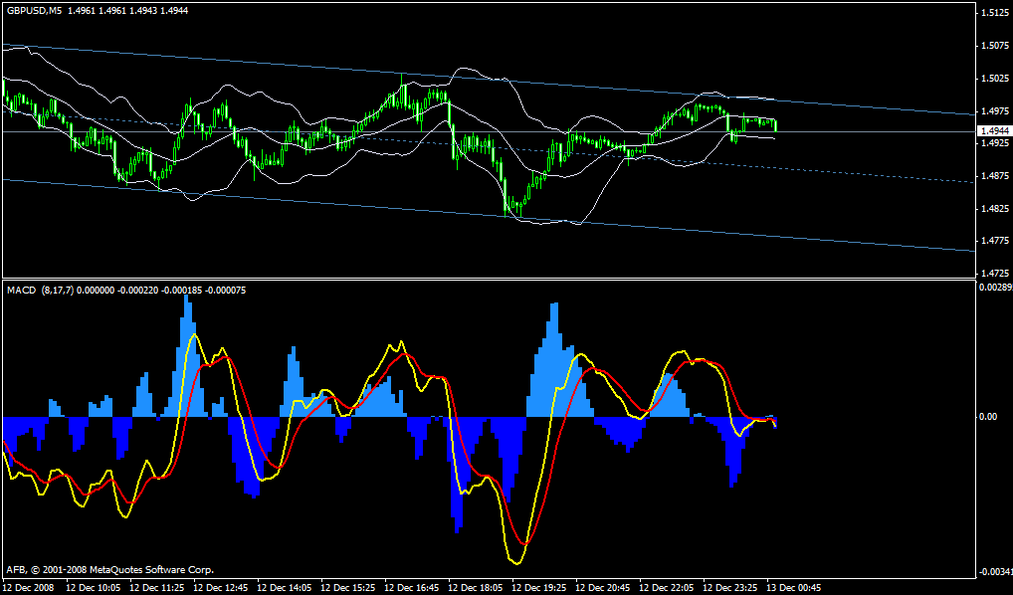The image size is (1013, 595).
Task: Click the 1.5025 price axis label
Action: (994, 79)
